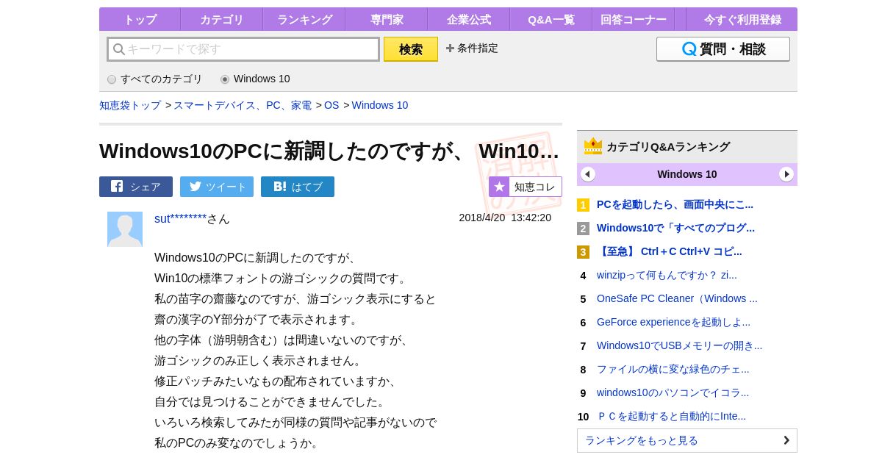Image resolution: width=882 pixels, height=463 pixels.
Task: Open the 企業公式 tab
Action: 468,20
